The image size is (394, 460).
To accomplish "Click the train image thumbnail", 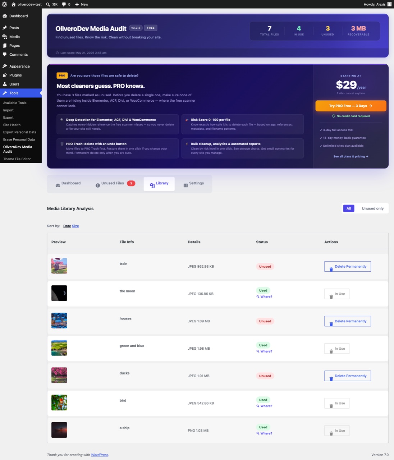I will (59, 266).
